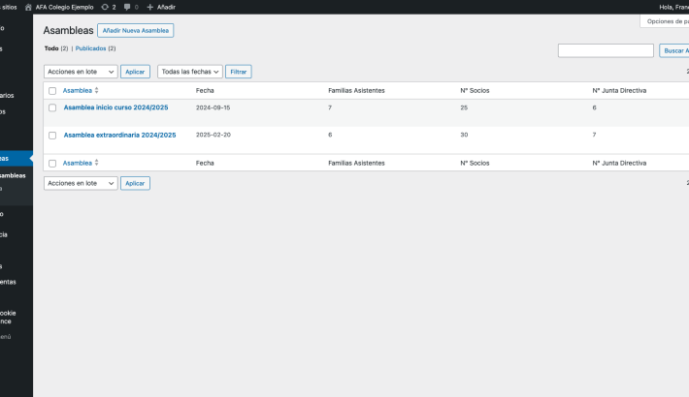This screenshot has width=689, height=397.
Task: Click Añadir Nueva Asamblea button
Action: pos(135,31)
